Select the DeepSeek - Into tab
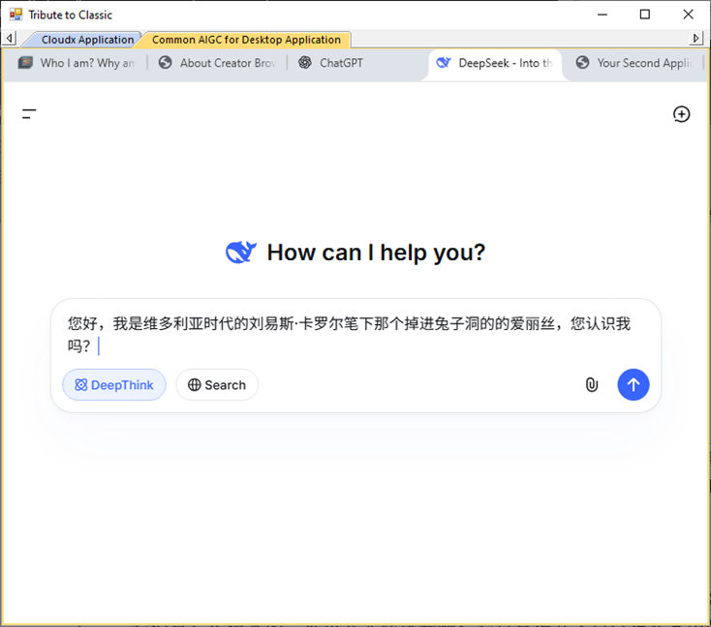This screenshot has height=627, width=711. click(x=495, y=63)
